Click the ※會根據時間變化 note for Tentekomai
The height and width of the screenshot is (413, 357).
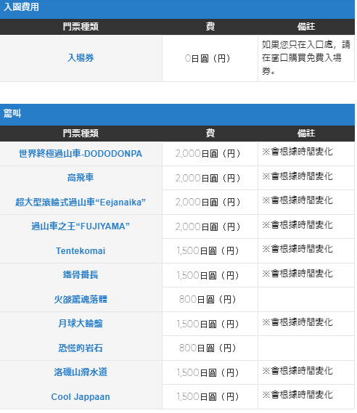pos(297,249)
